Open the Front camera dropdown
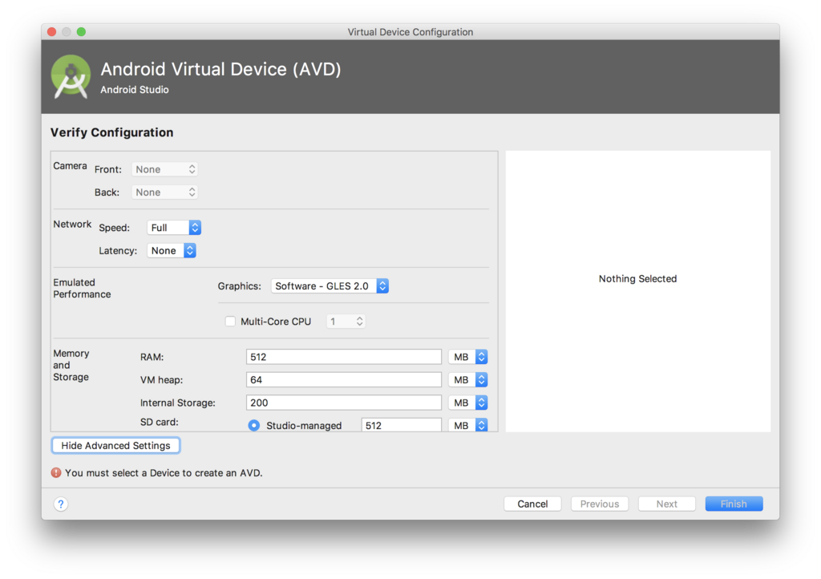 [x=164, y=169]
